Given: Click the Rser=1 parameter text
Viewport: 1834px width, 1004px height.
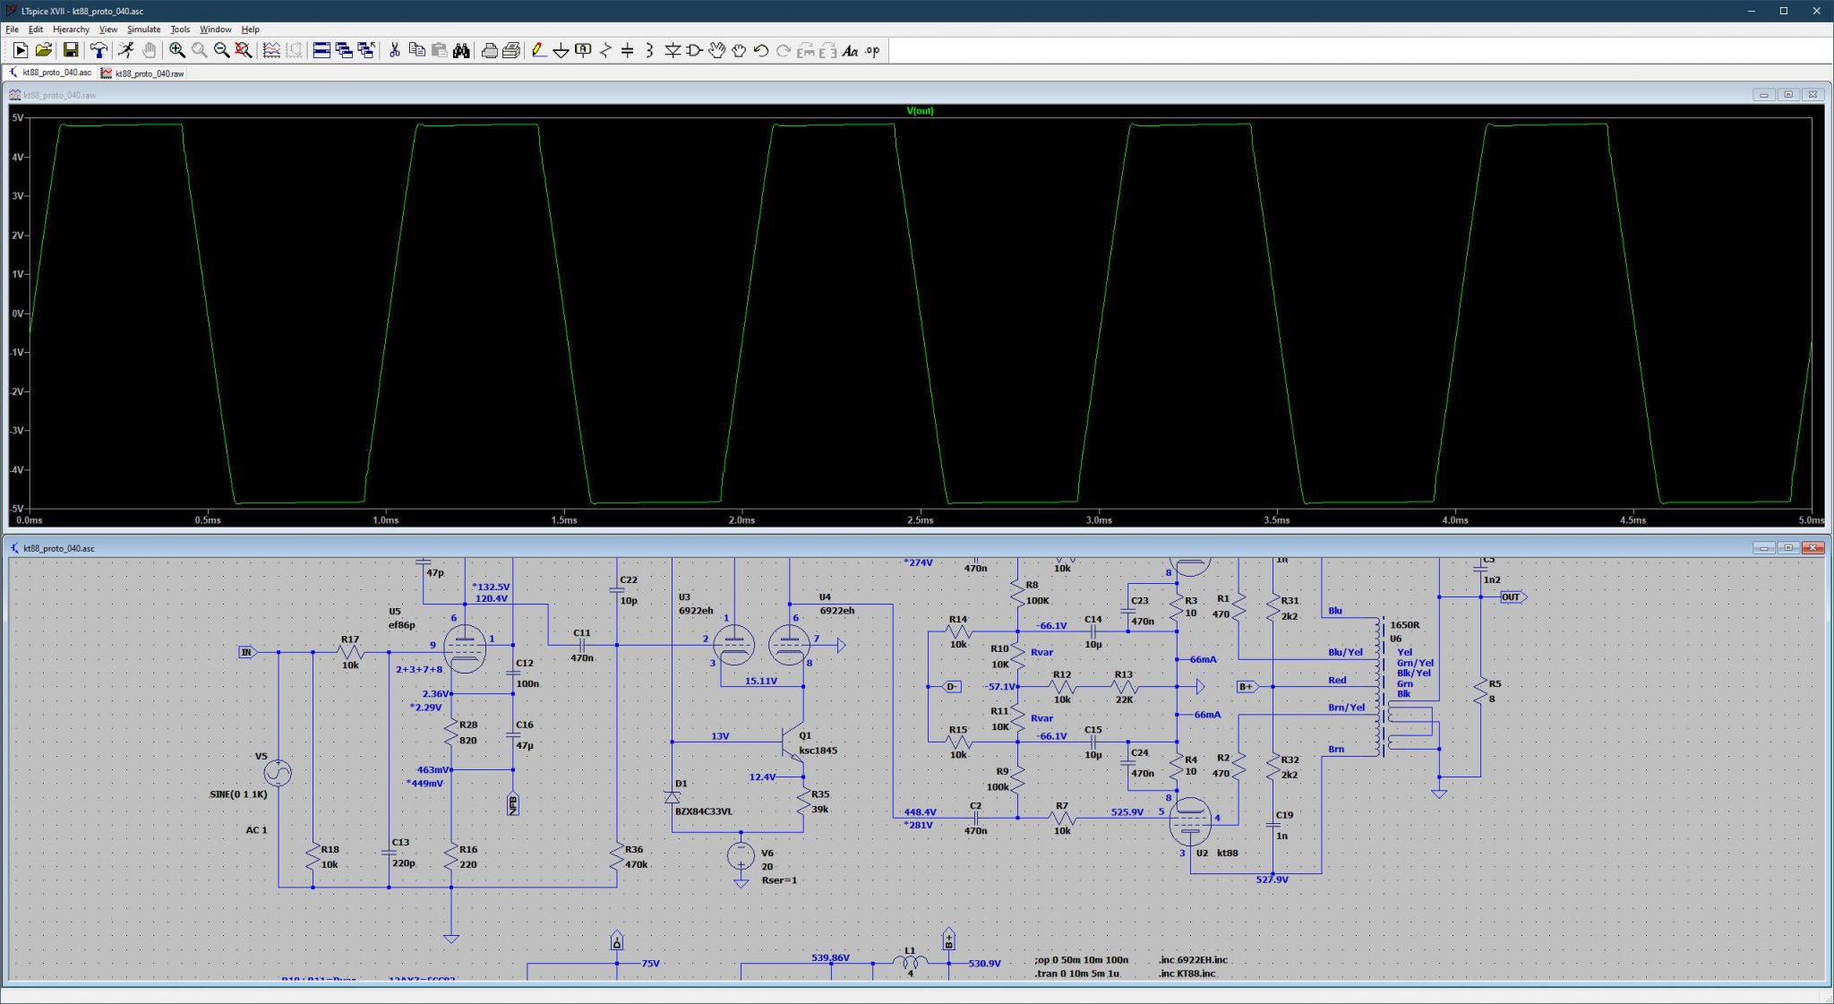Looking at the screenshot, I should click(778, 880).
